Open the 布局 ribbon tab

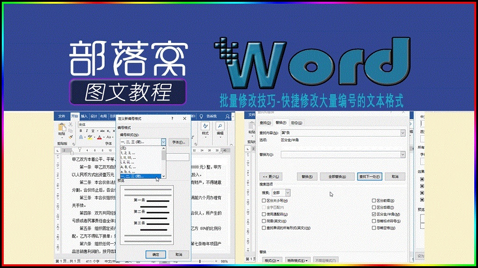pyautogui.click(x=103, y=116)
